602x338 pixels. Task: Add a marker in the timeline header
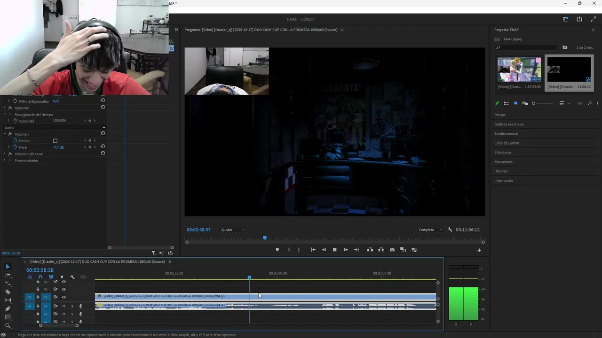click(62, 277)
